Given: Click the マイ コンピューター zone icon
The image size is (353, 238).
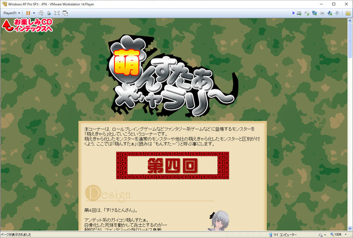Looking at the screenshot, I should click(270, 235).
